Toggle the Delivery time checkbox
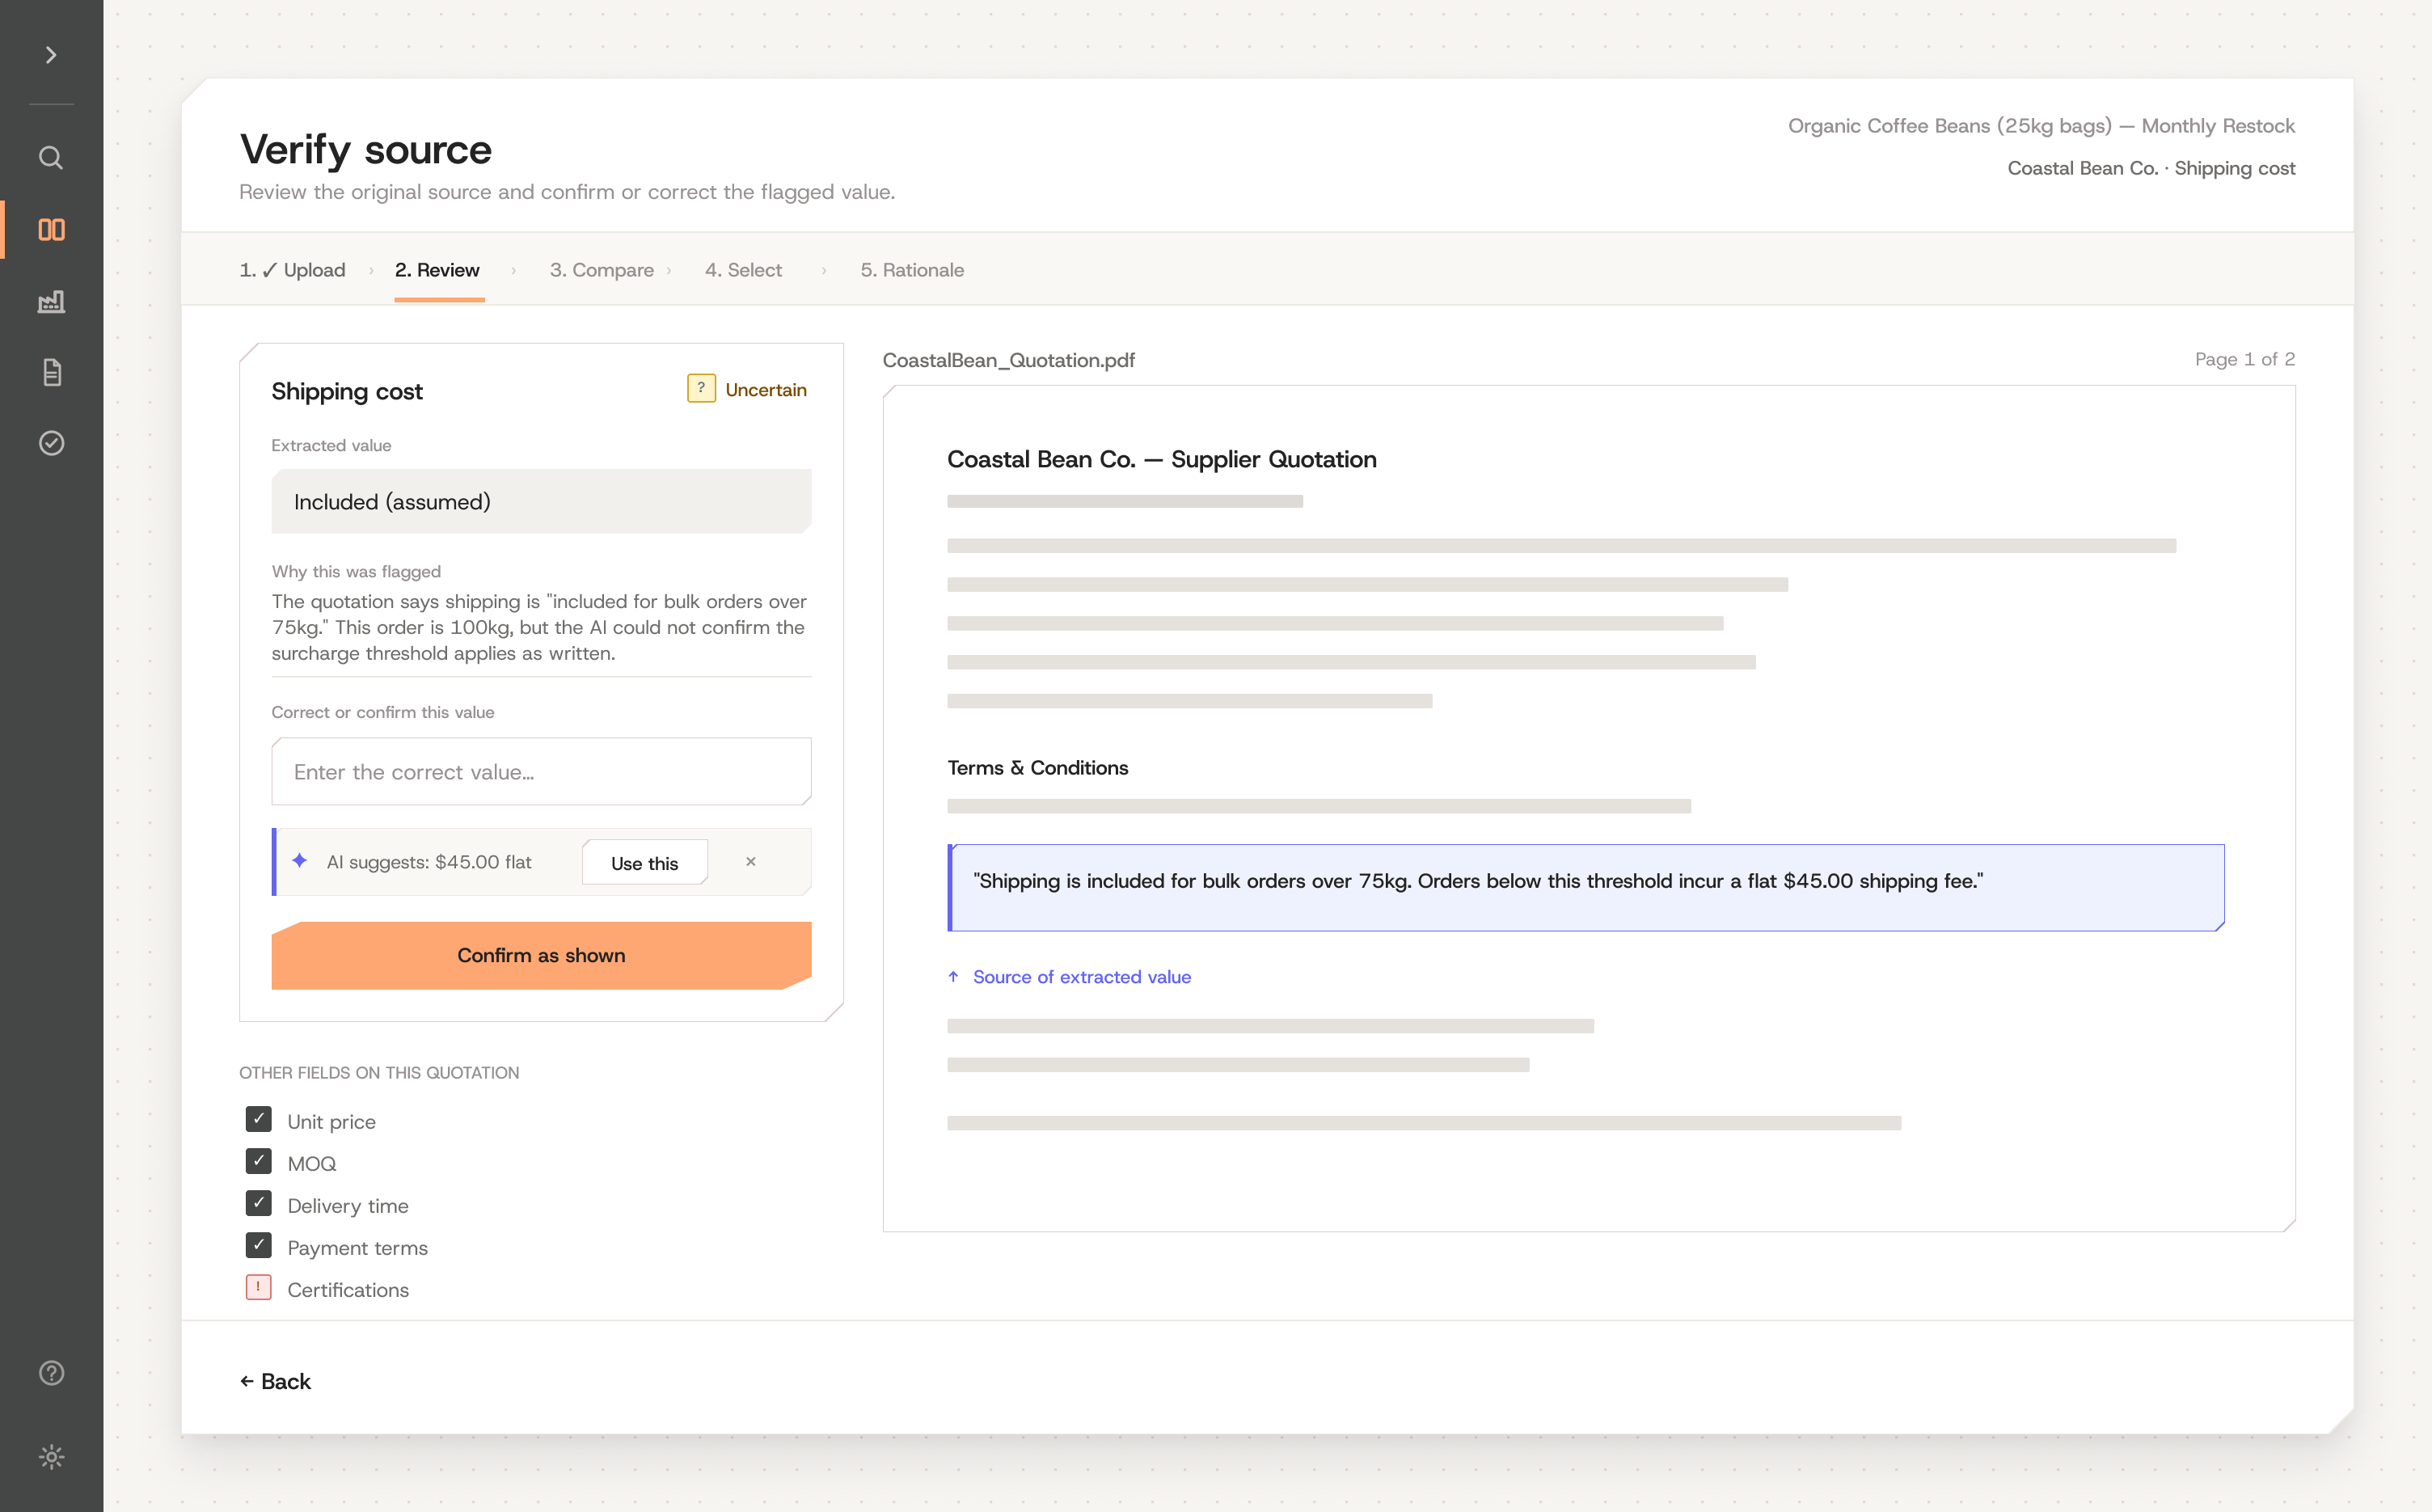 (258, 1203)
